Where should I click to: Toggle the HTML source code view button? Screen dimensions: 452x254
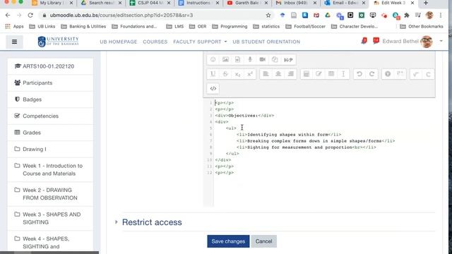[213, 88]
